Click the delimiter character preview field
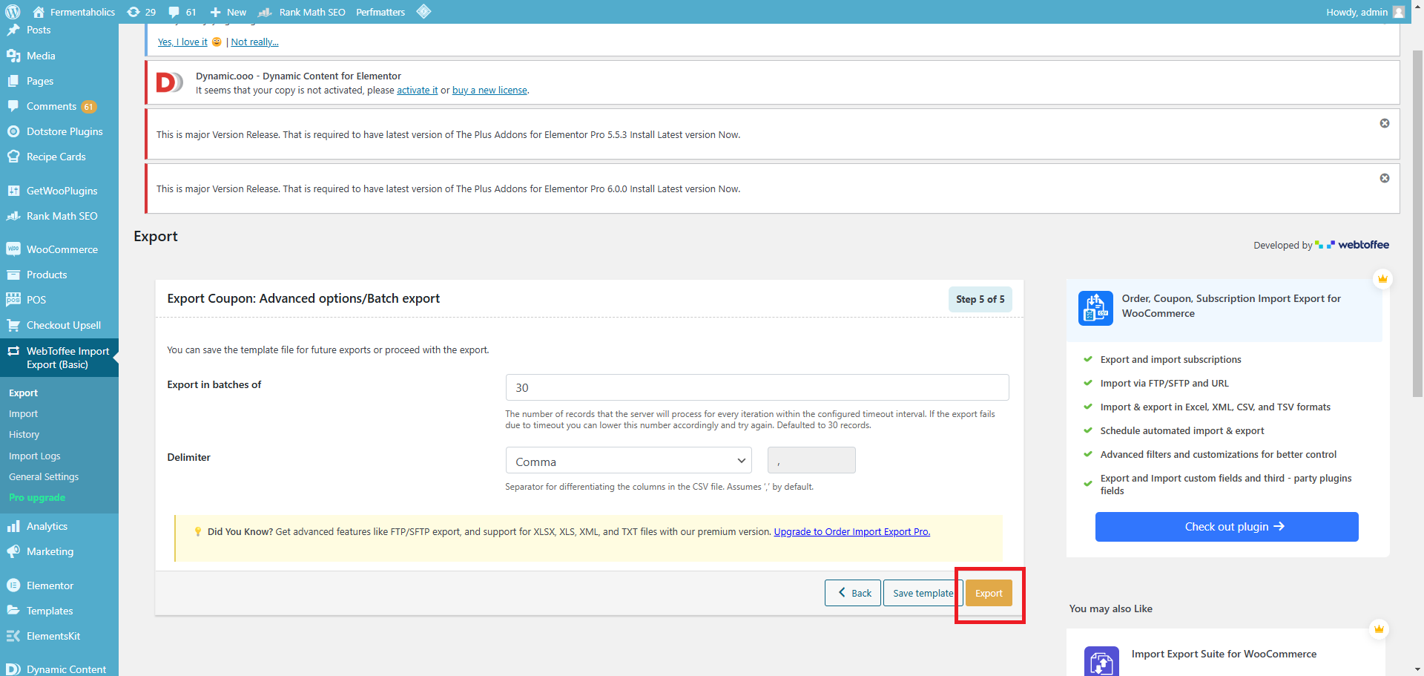 [x=811, y=460]
